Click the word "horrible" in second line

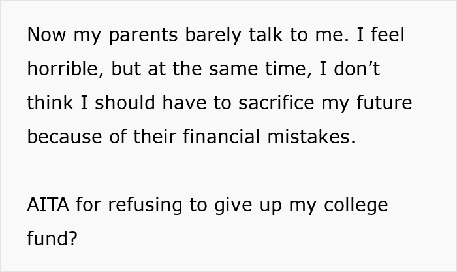pos(65,69)
